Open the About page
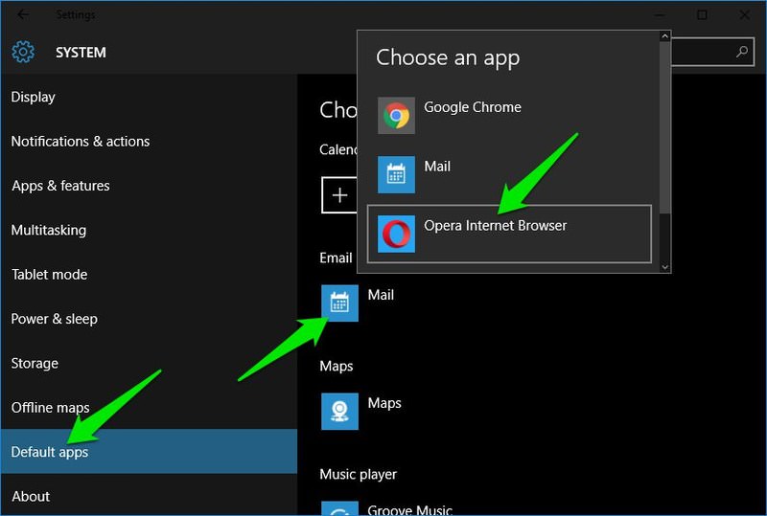This screenshot has height=516, width=767. (149, 496)
